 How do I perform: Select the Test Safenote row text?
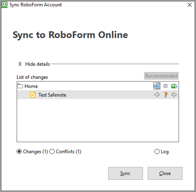coord(53,95)
